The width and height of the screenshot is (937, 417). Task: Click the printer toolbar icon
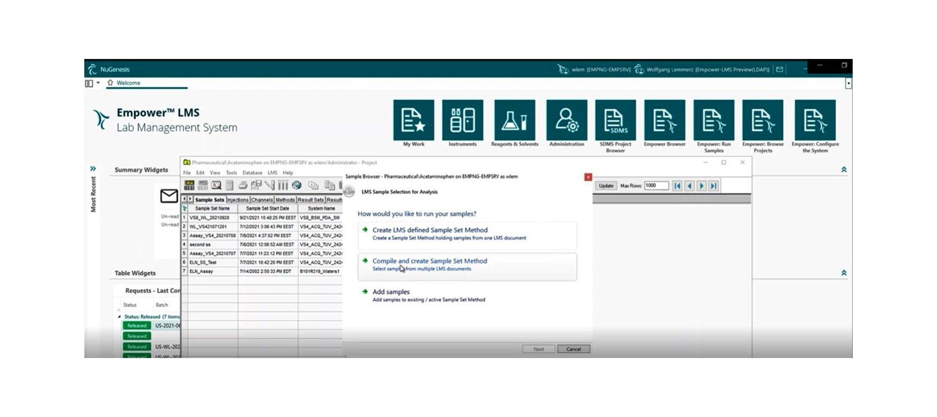(x=243, y=185)
